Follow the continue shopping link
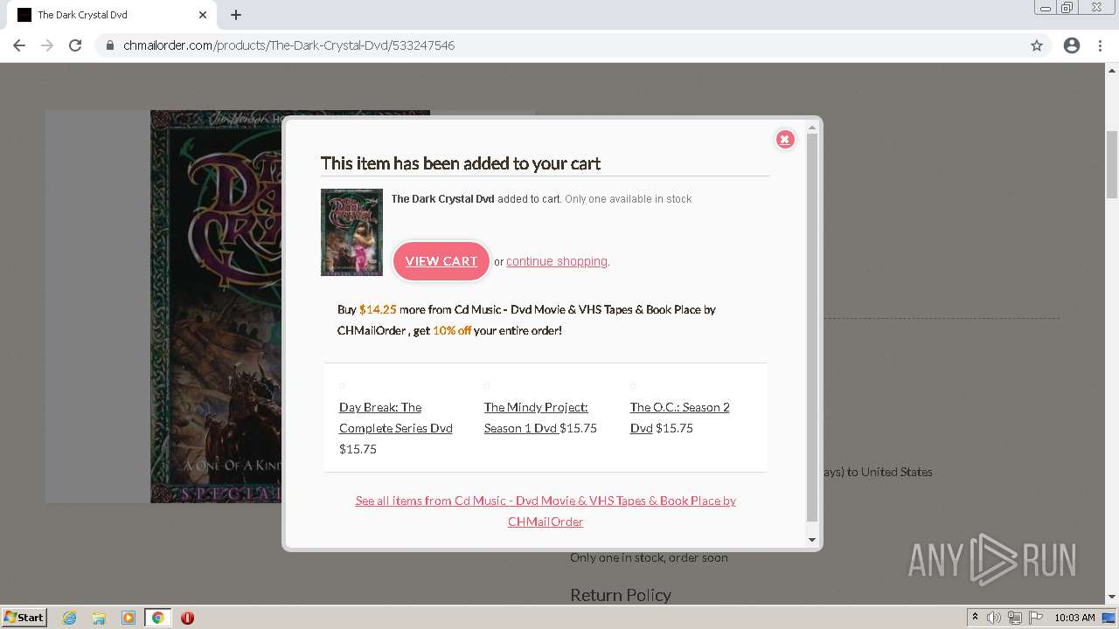 557,261
